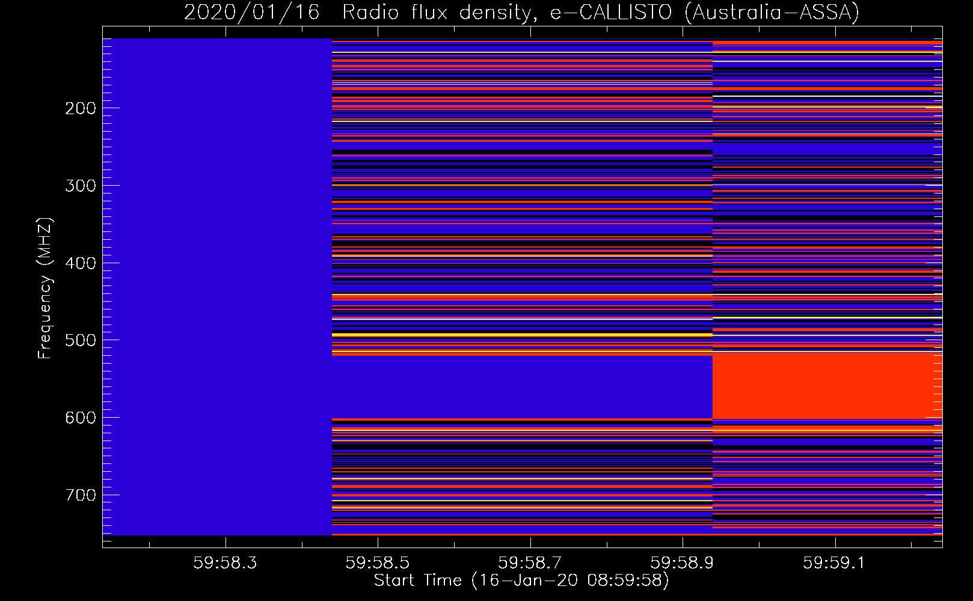Click the 600 frequency tick label
Image resolution: width=973 pixels, height=601 pixels.
[81, 418]
